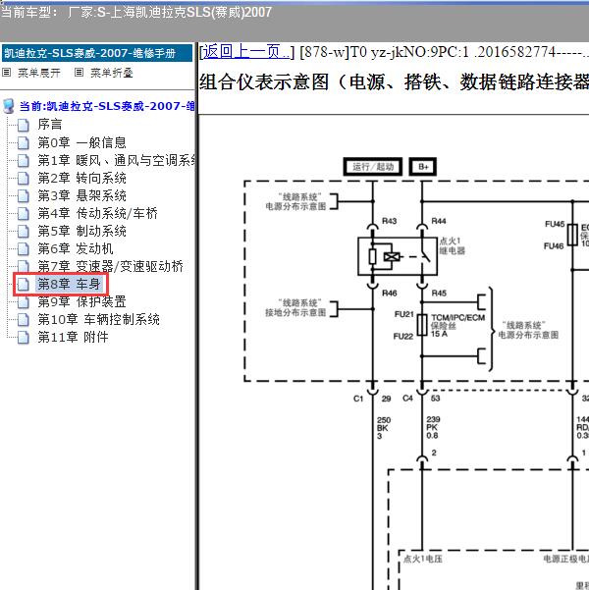Go back via 返回上一页 link
Image resolution: width=589 pixels, height=590 pixels.
[x=246, y=52]
